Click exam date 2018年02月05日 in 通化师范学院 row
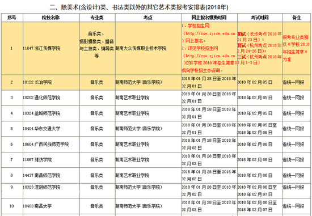The height and width of the screenshot is (216, 312). tap(255, 98)
